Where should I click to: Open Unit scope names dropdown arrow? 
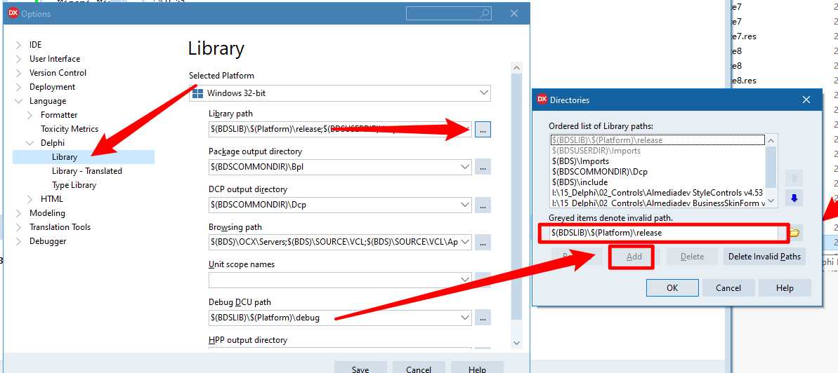click(x=465, y=280)
